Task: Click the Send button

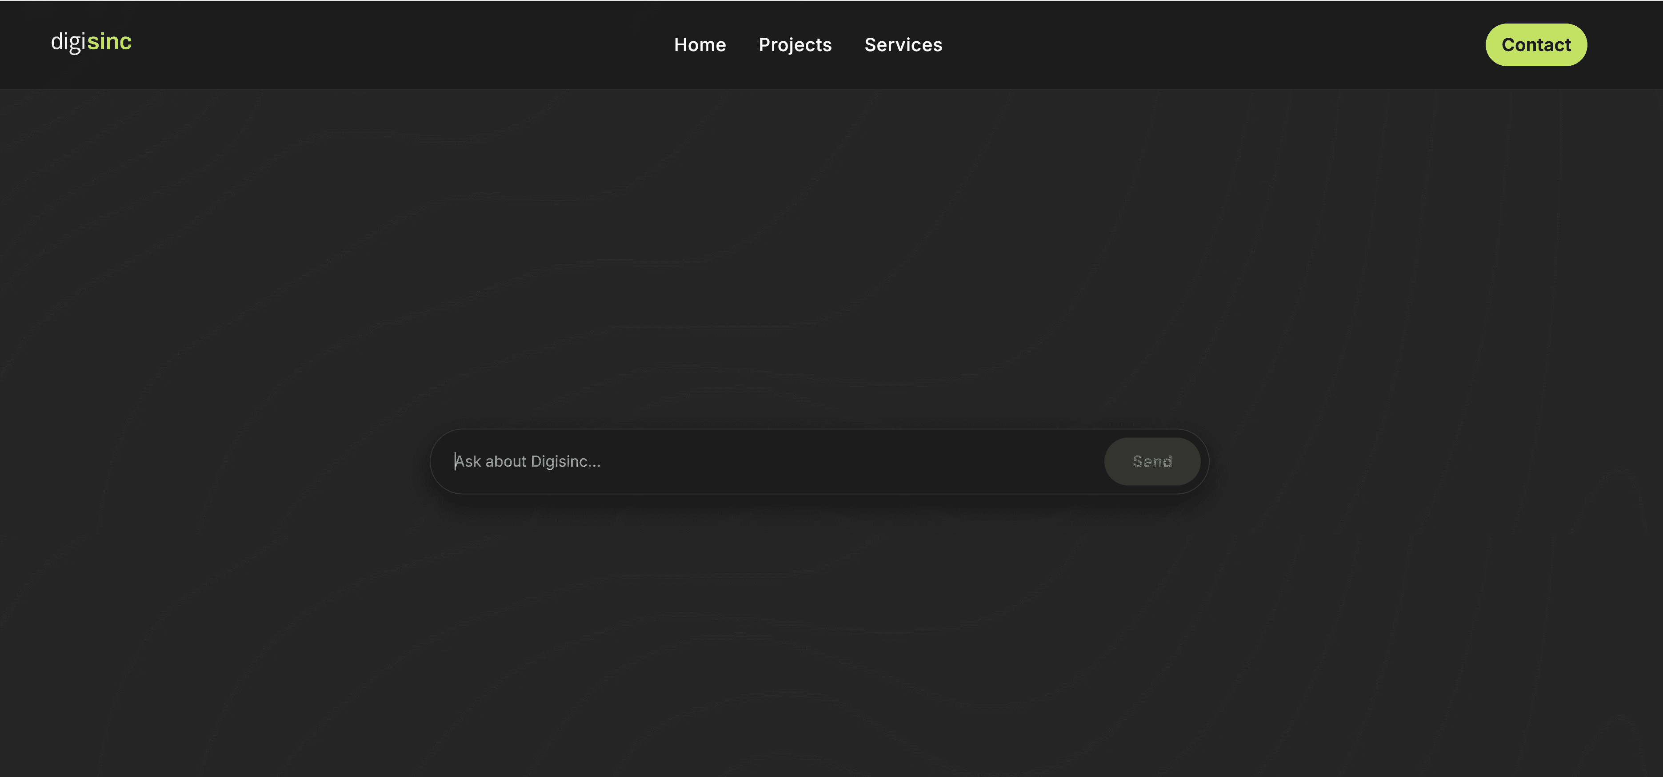Action: [1152, 462]
